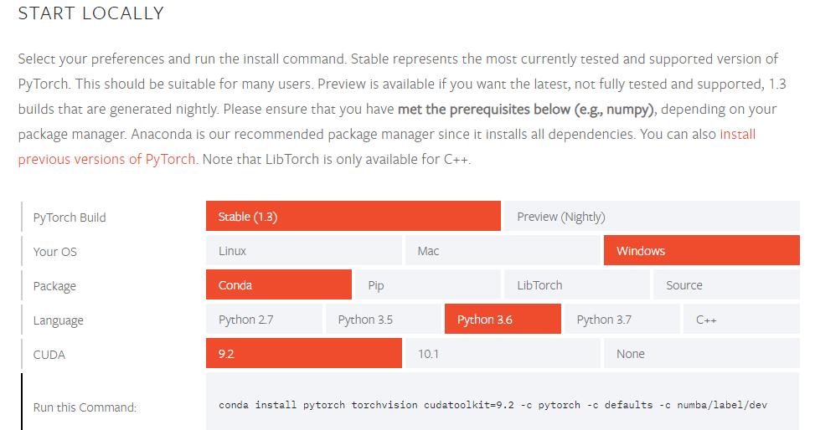Select None for CUDA
815x430 pixels.
tap(701, 354)
